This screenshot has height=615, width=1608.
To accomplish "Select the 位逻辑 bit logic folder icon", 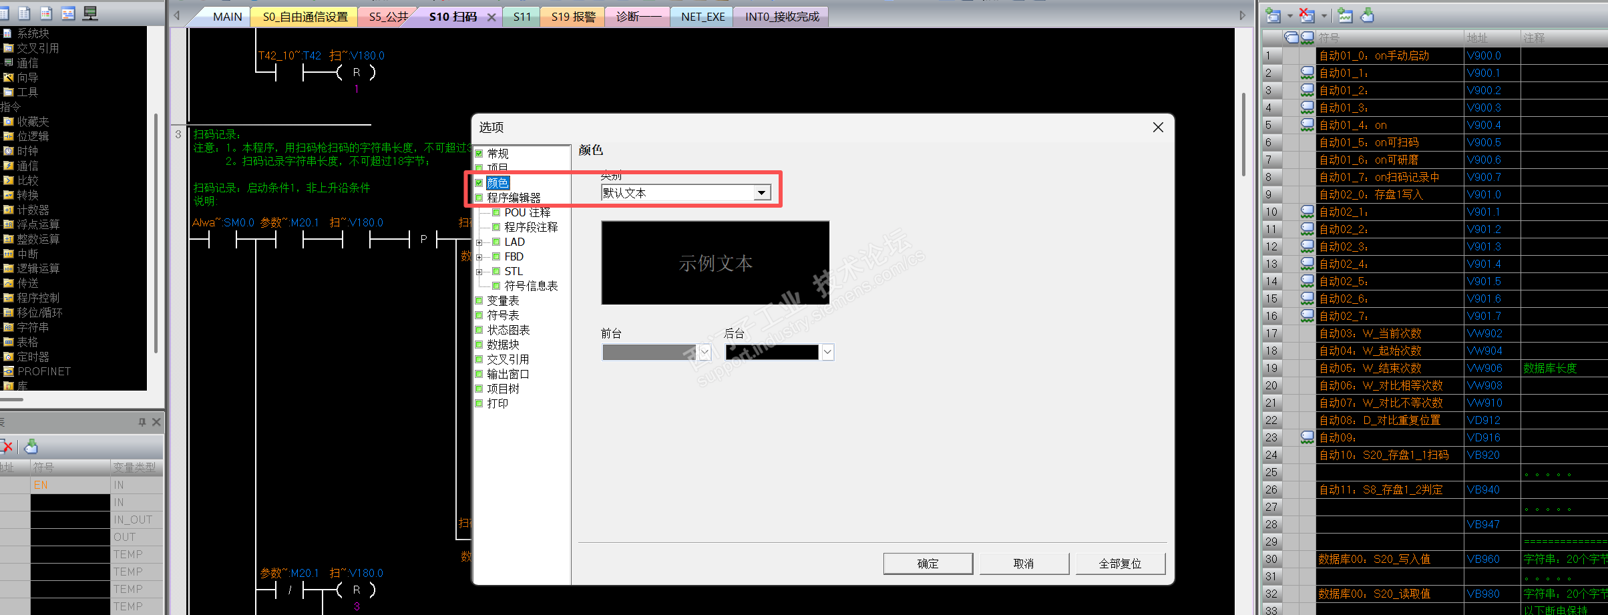I will click(8, 136).
